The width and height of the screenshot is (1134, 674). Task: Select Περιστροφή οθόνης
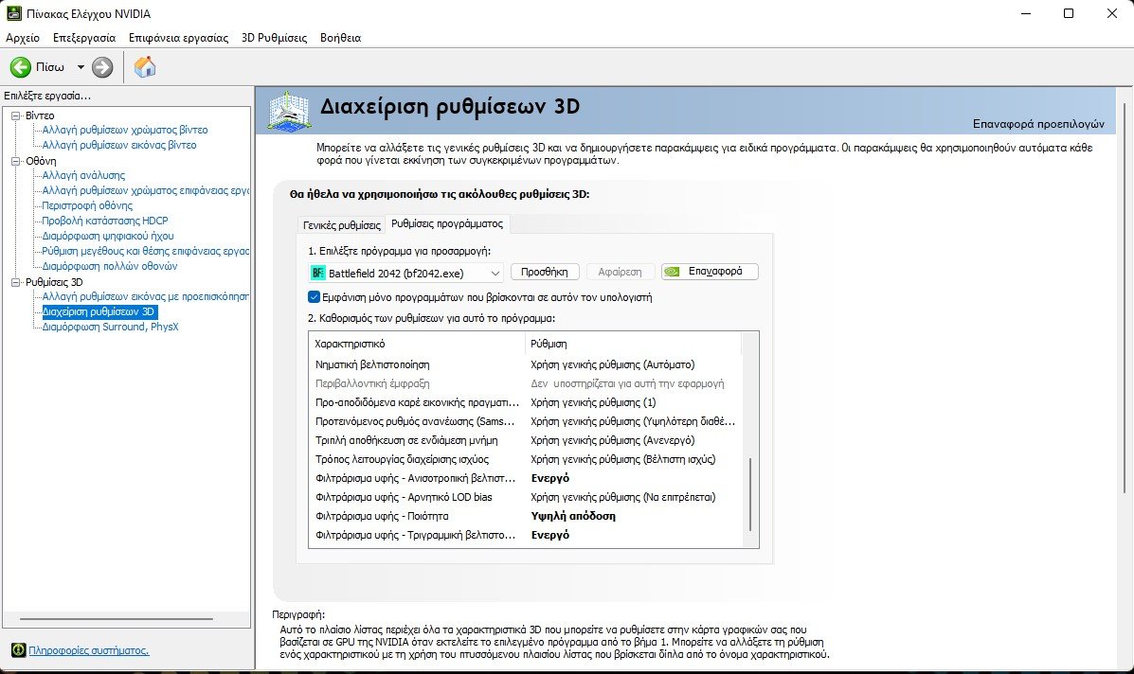(87, 205)
